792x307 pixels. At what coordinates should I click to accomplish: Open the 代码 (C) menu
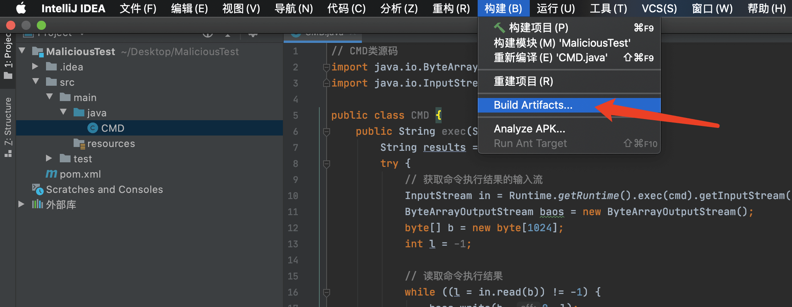[346, 8]
